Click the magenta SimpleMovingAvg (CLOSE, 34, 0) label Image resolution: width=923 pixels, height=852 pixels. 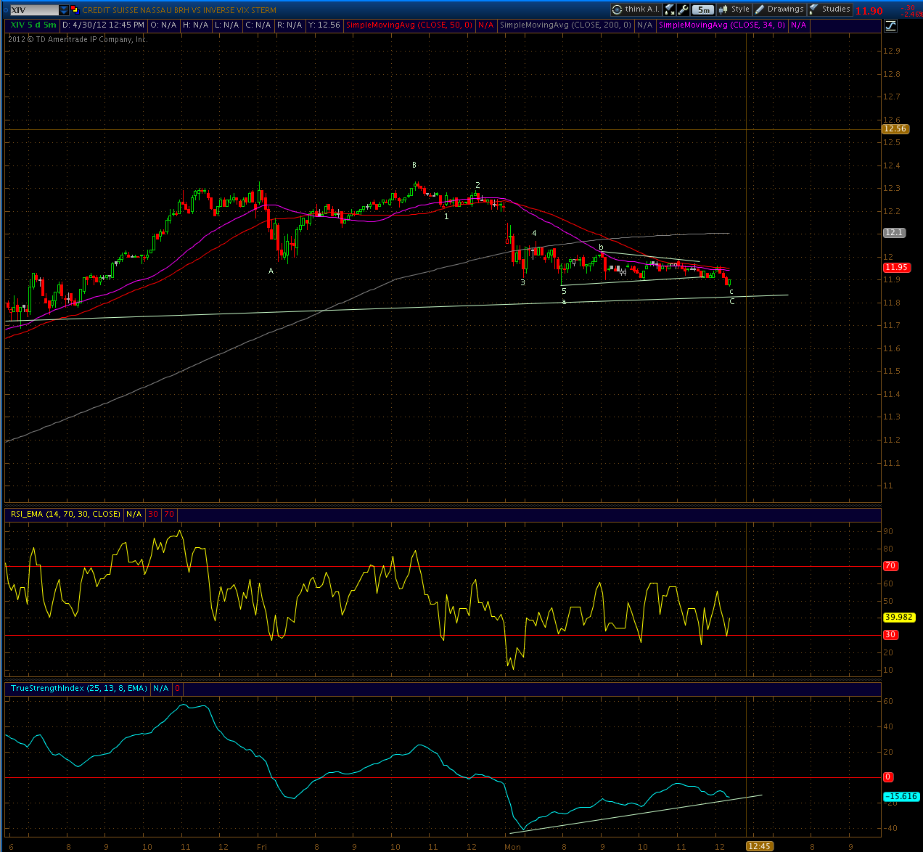[722, 25]
